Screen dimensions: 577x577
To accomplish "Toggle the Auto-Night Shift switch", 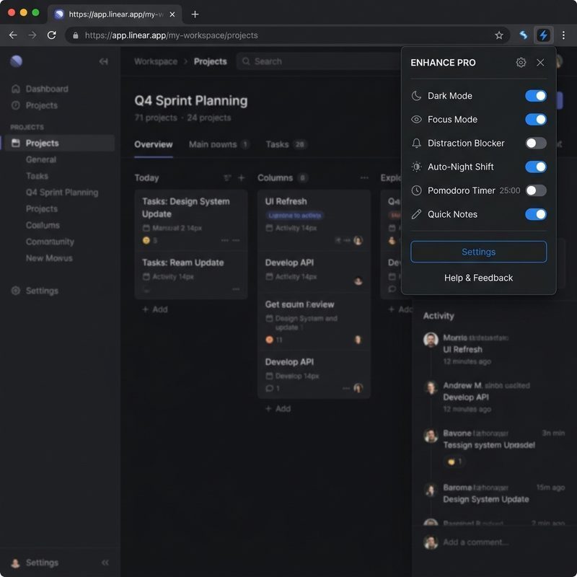I will [535, 167].
